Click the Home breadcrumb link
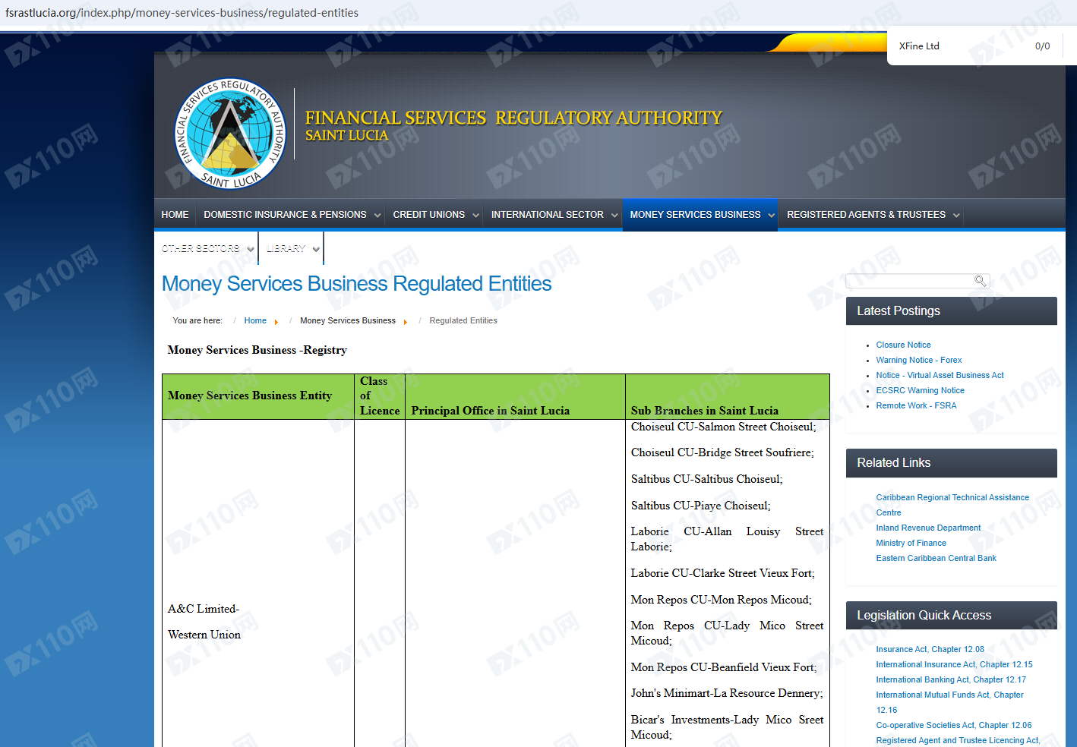 coord(255,320)
